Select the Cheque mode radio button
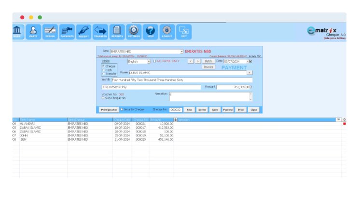This screenshot has height=200, width=362. coord(103,66)
